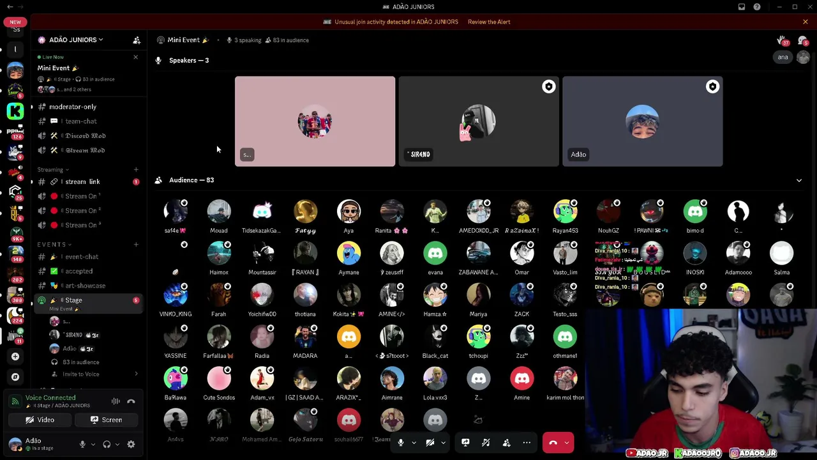
Task: Leave the stage with the red hang-up button
Action: [553, 443]
